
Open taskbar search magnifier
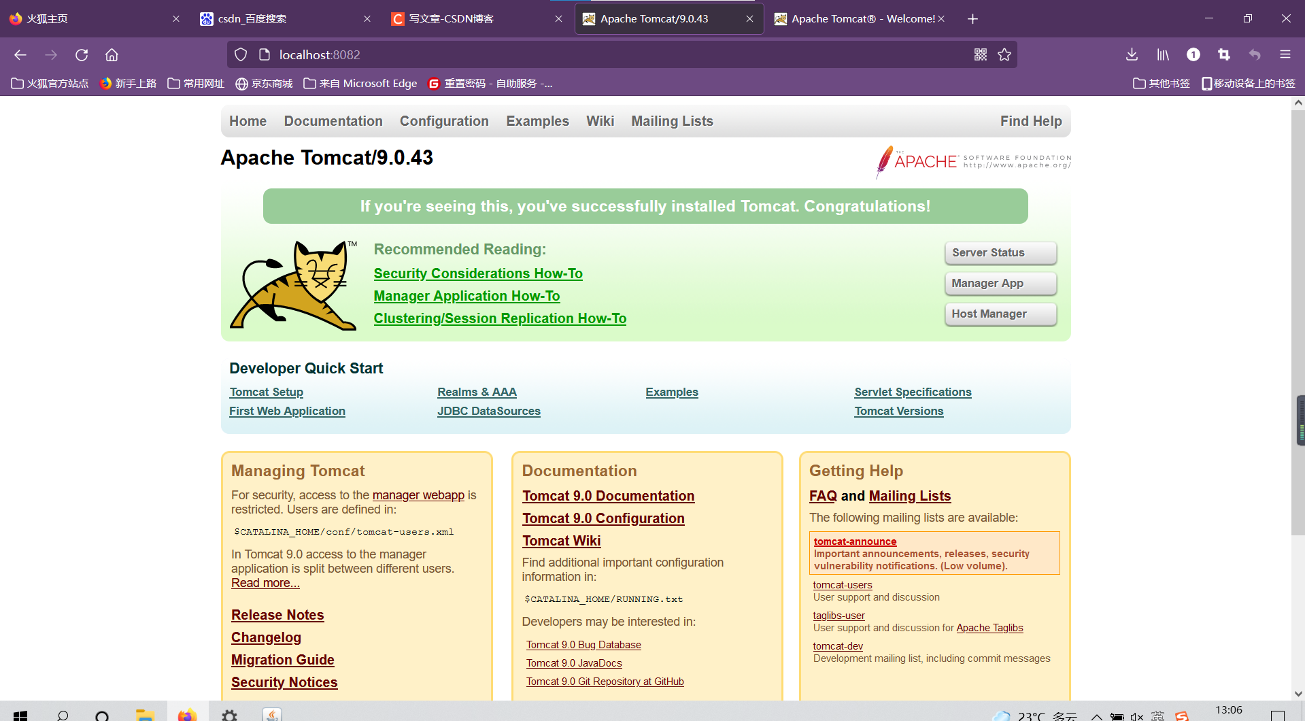tap(63, 716)
